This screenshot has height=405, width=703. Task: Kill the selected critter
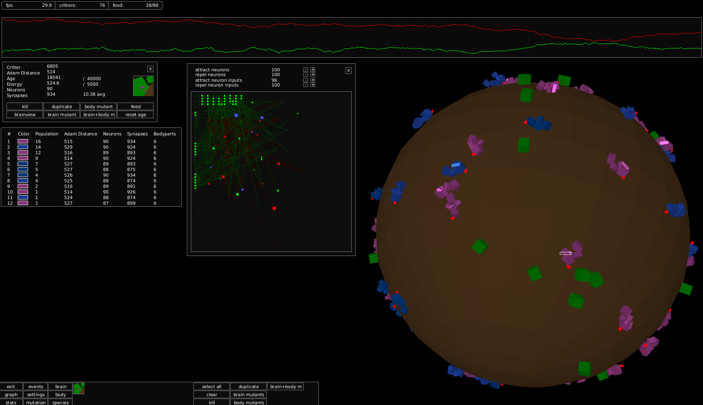(x=25, y=107)
